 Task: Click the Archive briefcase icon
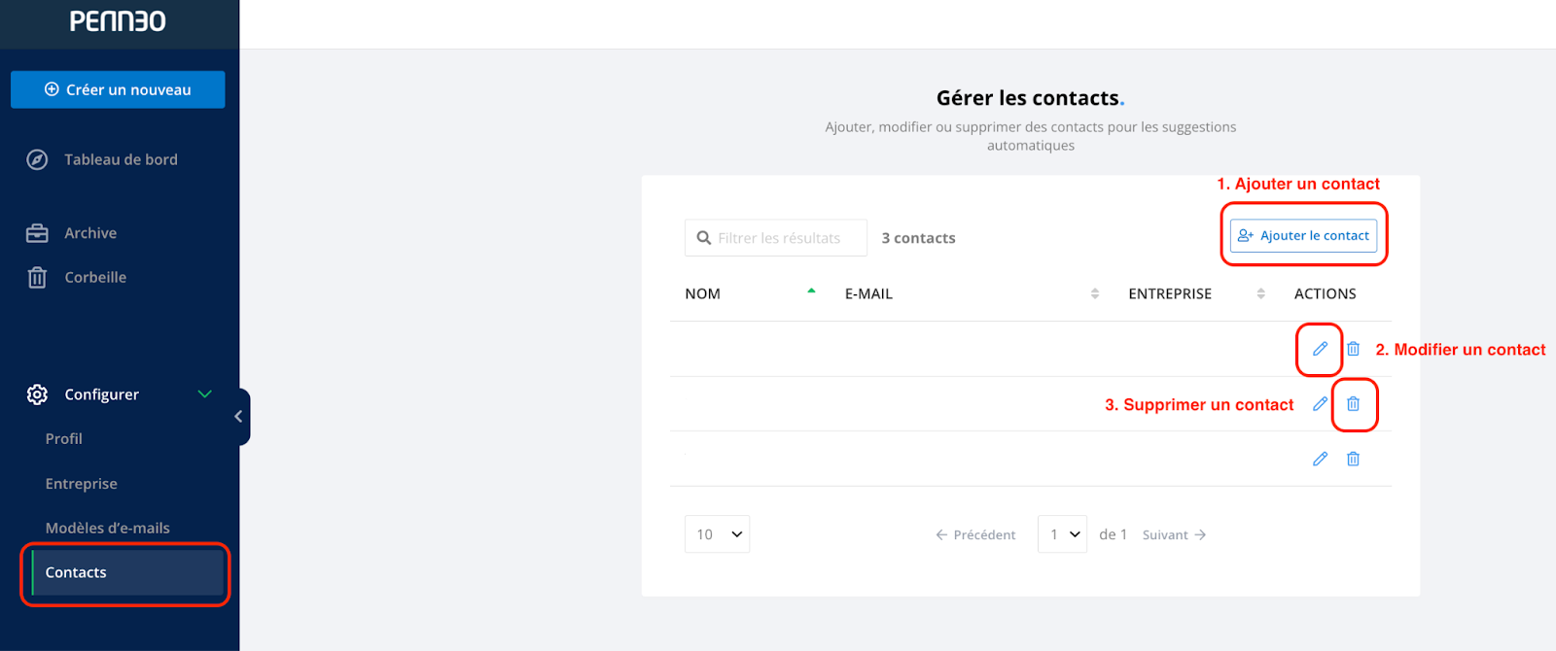click(x=37, y=233)
